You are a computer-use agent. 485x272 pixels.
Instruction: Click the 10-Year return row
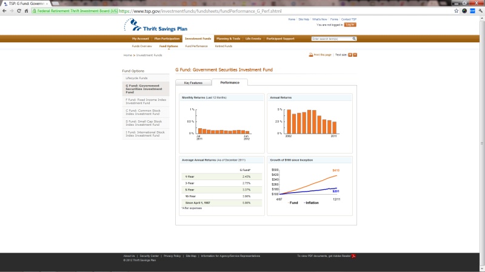(x=221, y=196)
